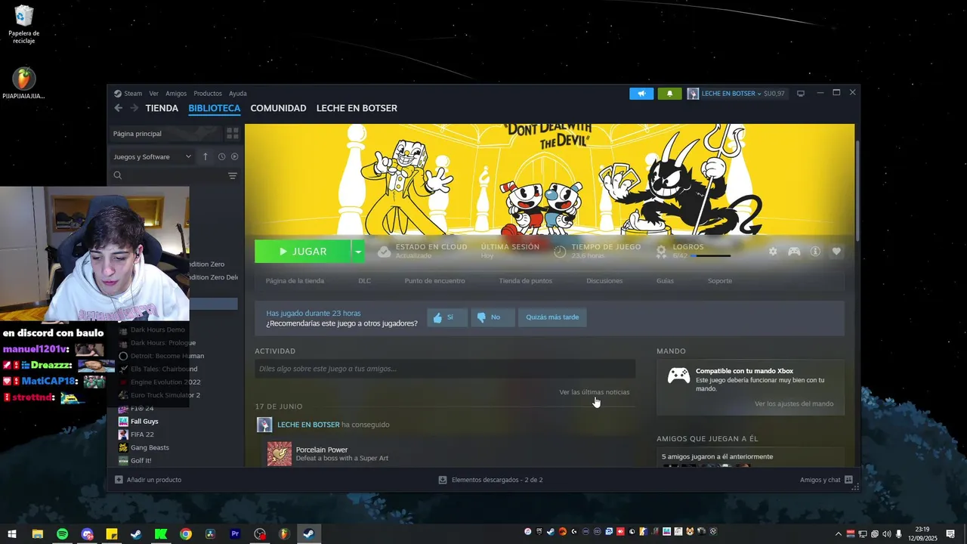Expand the Juegos y Software dropdown

153,156
